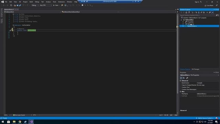Image resolution: width=220 pixels, height=124 pixels.
Task: Open the ValheimMod.ValheimMod type navigation dropdown
Action: (x=90, y=12)
